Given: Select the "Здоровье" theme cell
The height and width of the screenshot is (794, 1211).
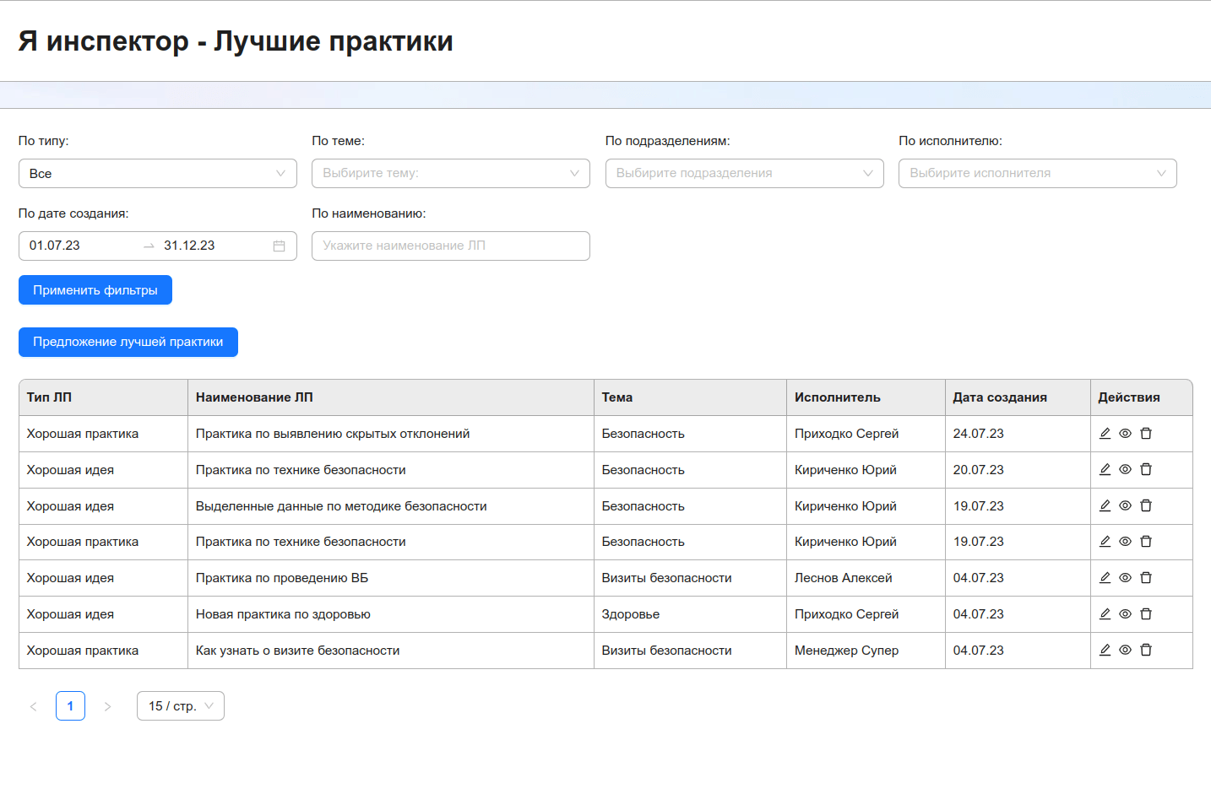Looking at the screenshot, I should [691, 614].
